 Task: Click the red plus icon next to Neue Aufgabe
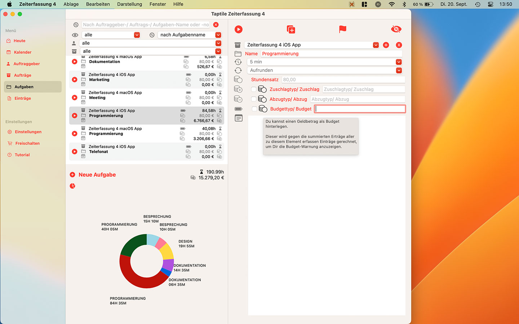(72, 175)
